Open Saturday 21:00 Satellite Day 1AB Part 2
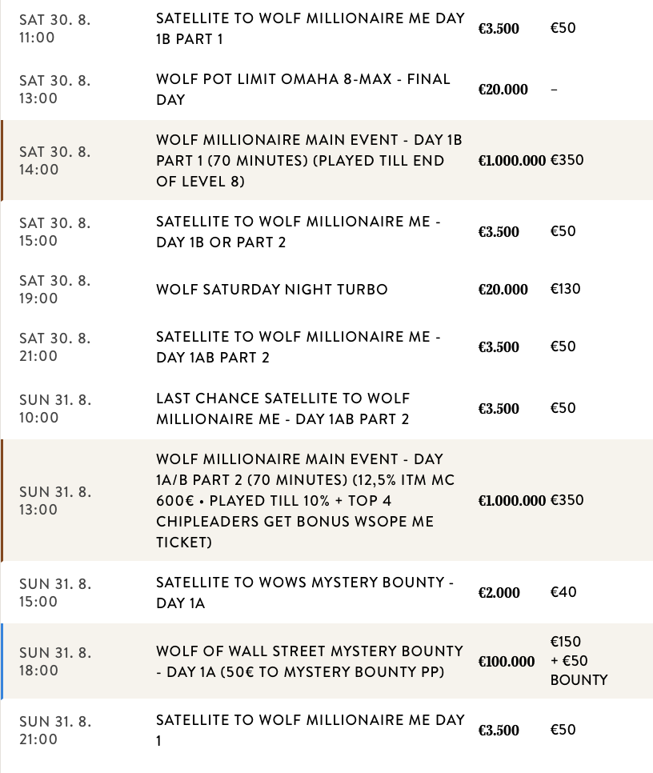Screen dimensions: 653x773 pos(298,347)
